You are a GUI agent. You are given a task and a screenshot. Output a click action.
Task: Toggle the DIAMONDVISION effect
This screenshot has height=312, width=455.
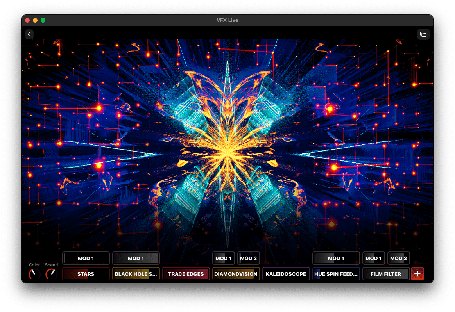(x=236, y=274)
